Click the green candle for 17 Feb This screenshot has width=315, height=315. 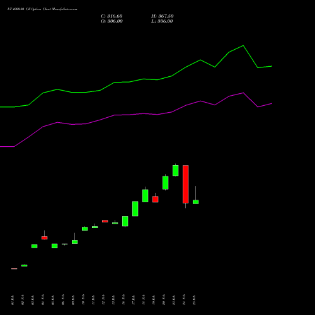pos(135,209)
